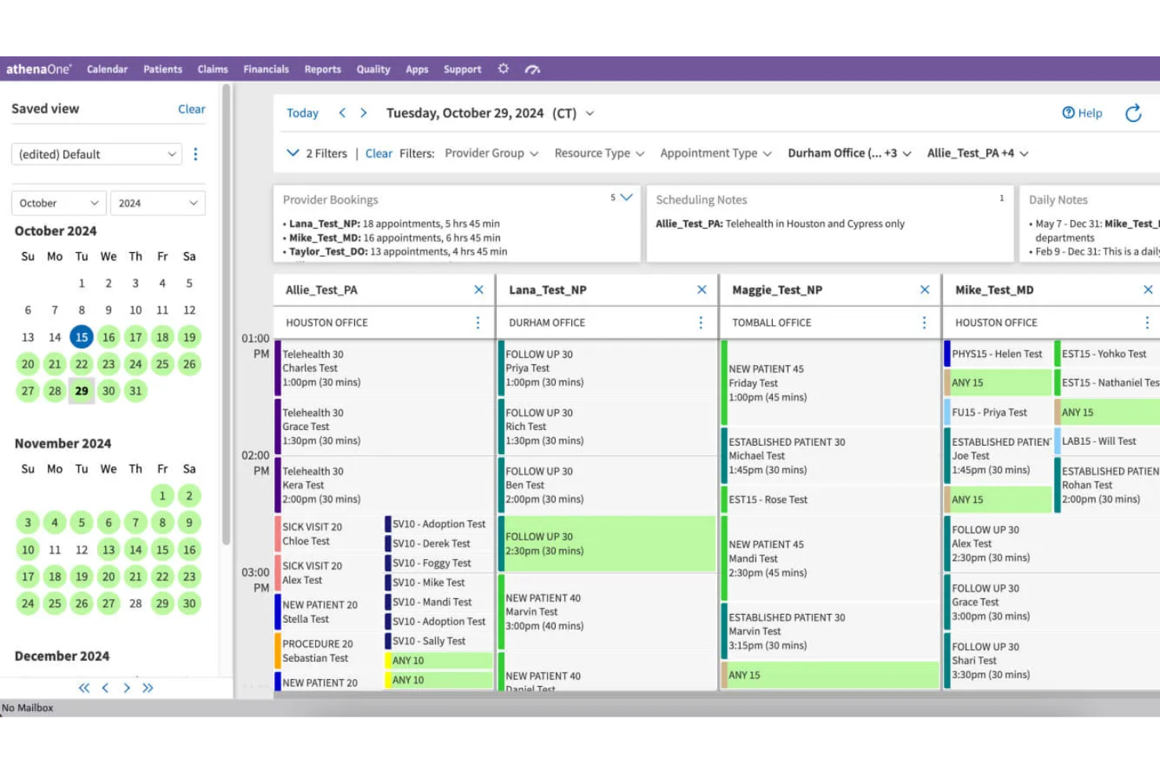Open the October month selector dropdown
The height and width of the screenshot is (773, 1160).
[x=58, y=203]
